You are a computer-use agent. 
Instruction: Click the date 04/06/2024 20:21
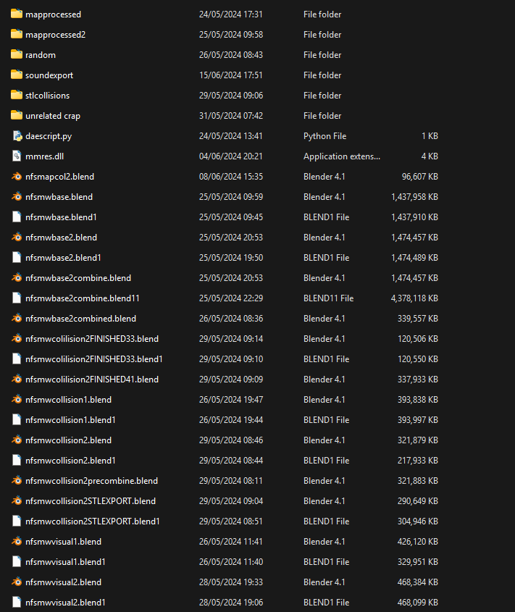[231, 156]
